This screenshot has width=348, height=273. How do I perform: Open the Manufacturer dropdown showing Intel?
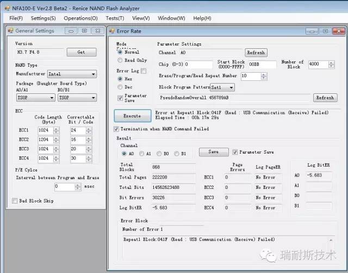[72, 74]
